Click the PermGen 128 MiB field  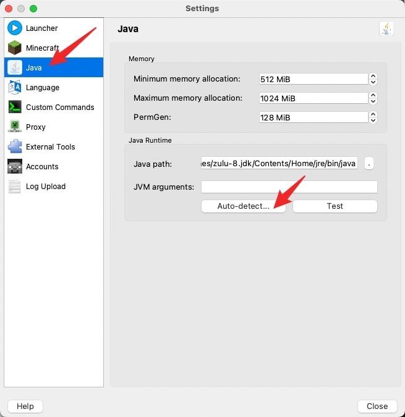pos(313,117)
